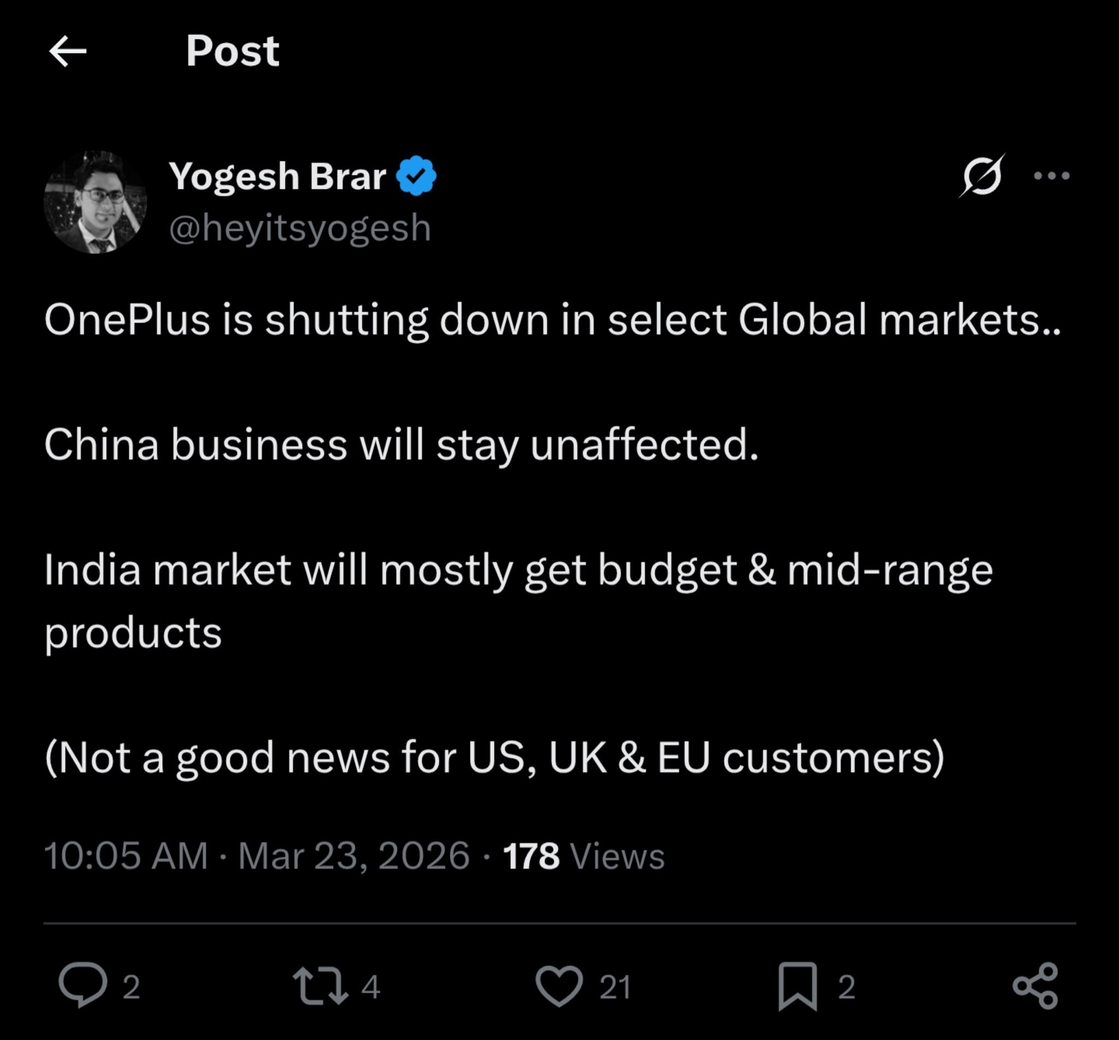Go back using the left arrow
The width and height of the screenshot is (1119, 1040).
[68, 51]
